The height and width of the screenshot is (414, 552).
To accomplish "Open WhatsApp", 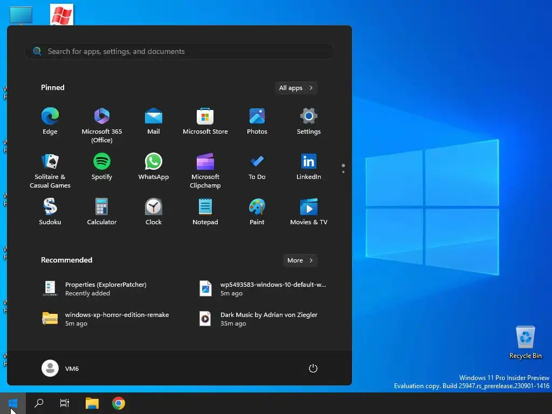I will pyautogui.click(x=154, y=167).
